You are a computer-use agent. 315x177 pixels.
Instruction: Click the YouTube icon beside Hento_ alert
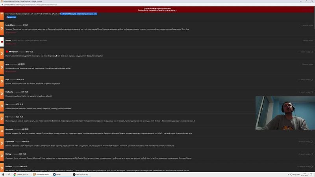[2, 41]
